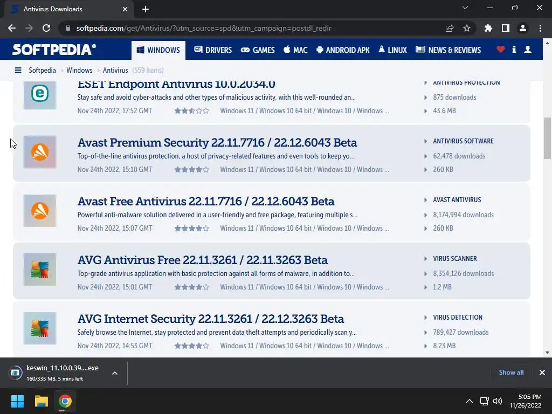
Task: Click the AVG Antivirus Free icon
Action: click(40, 270)
